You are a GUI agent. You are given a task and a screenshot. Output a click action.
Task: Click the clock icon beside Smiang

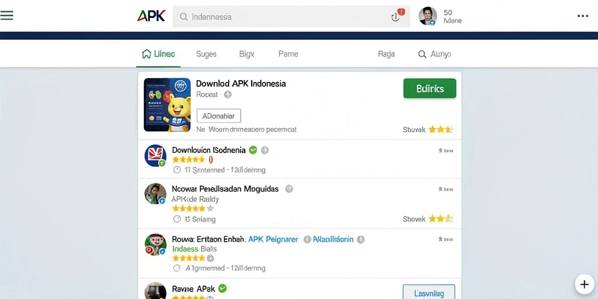point(177,220)
